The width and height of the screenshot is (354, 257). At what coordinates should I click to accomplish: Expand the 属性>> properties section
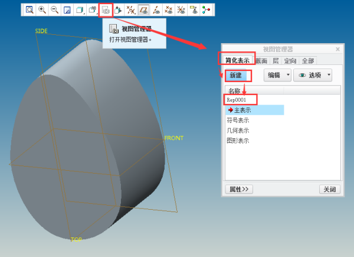click(x=239, y=189)
